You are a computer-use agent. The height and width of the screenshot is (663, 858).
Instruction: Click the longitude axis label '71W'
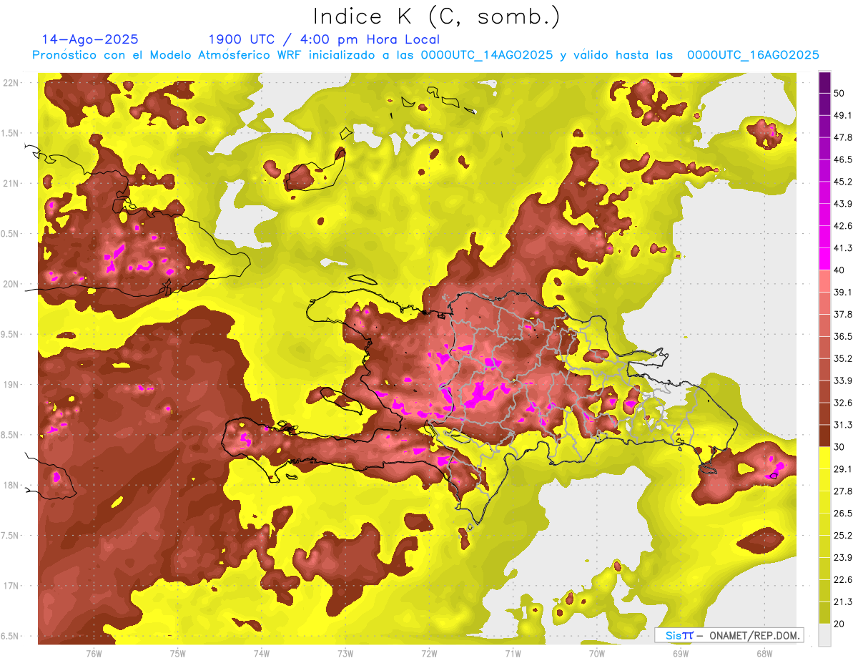(x=513, y=654)
